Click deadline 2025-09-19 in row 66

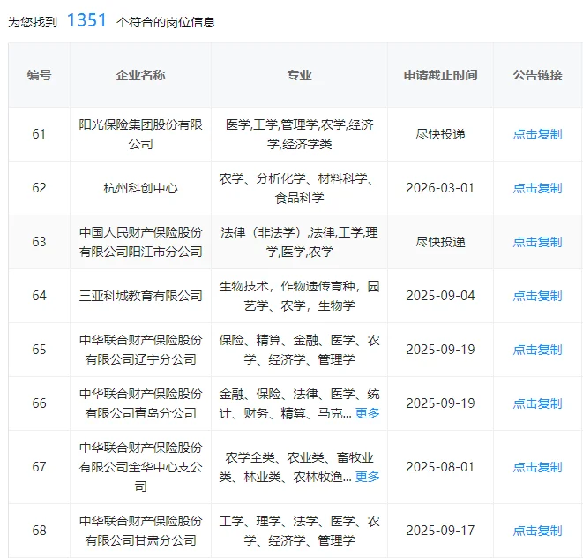441,403
